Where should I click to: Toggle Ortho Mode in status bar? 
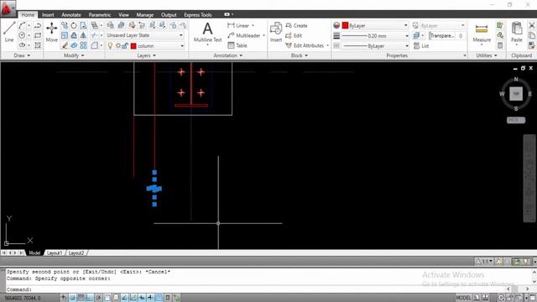[90, 298]
